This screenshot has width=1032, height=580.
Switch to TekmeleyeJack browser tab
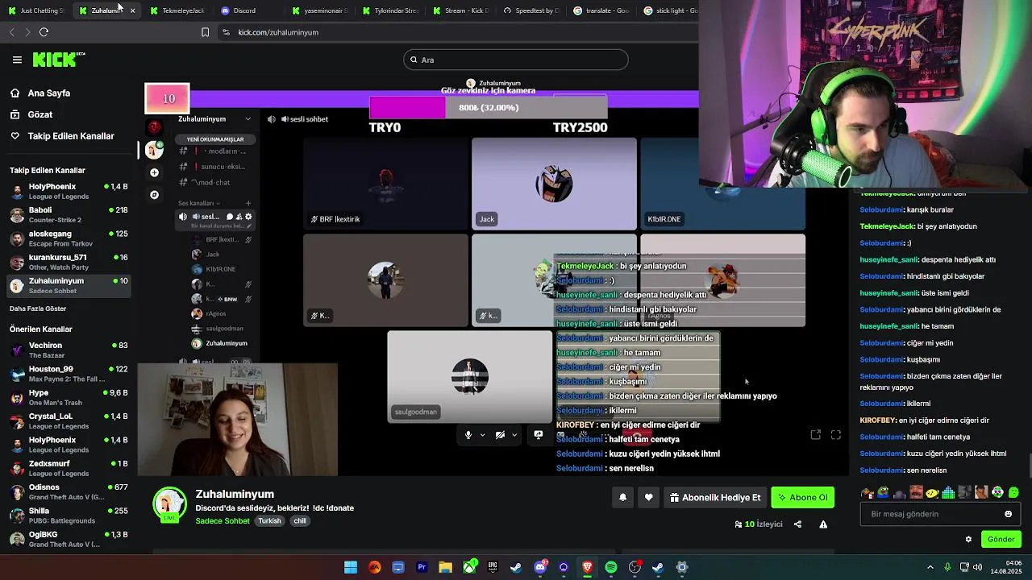(178, 10)
